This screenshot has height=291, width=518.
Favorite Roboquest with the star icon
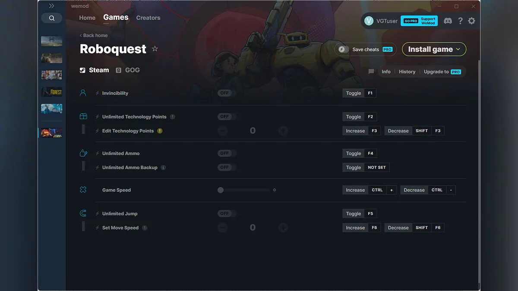[155, 49]
